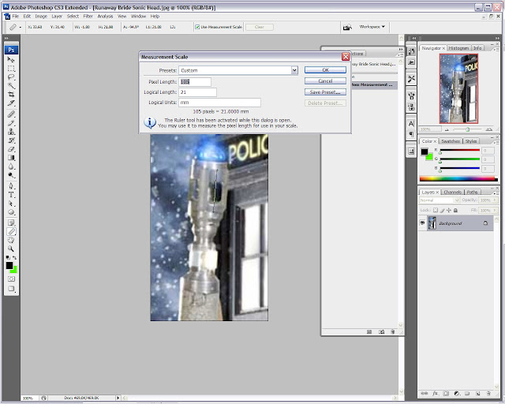Viewport: 505px width, 404px height.
Task: Select the Slice tool
Action: (11, 103)
